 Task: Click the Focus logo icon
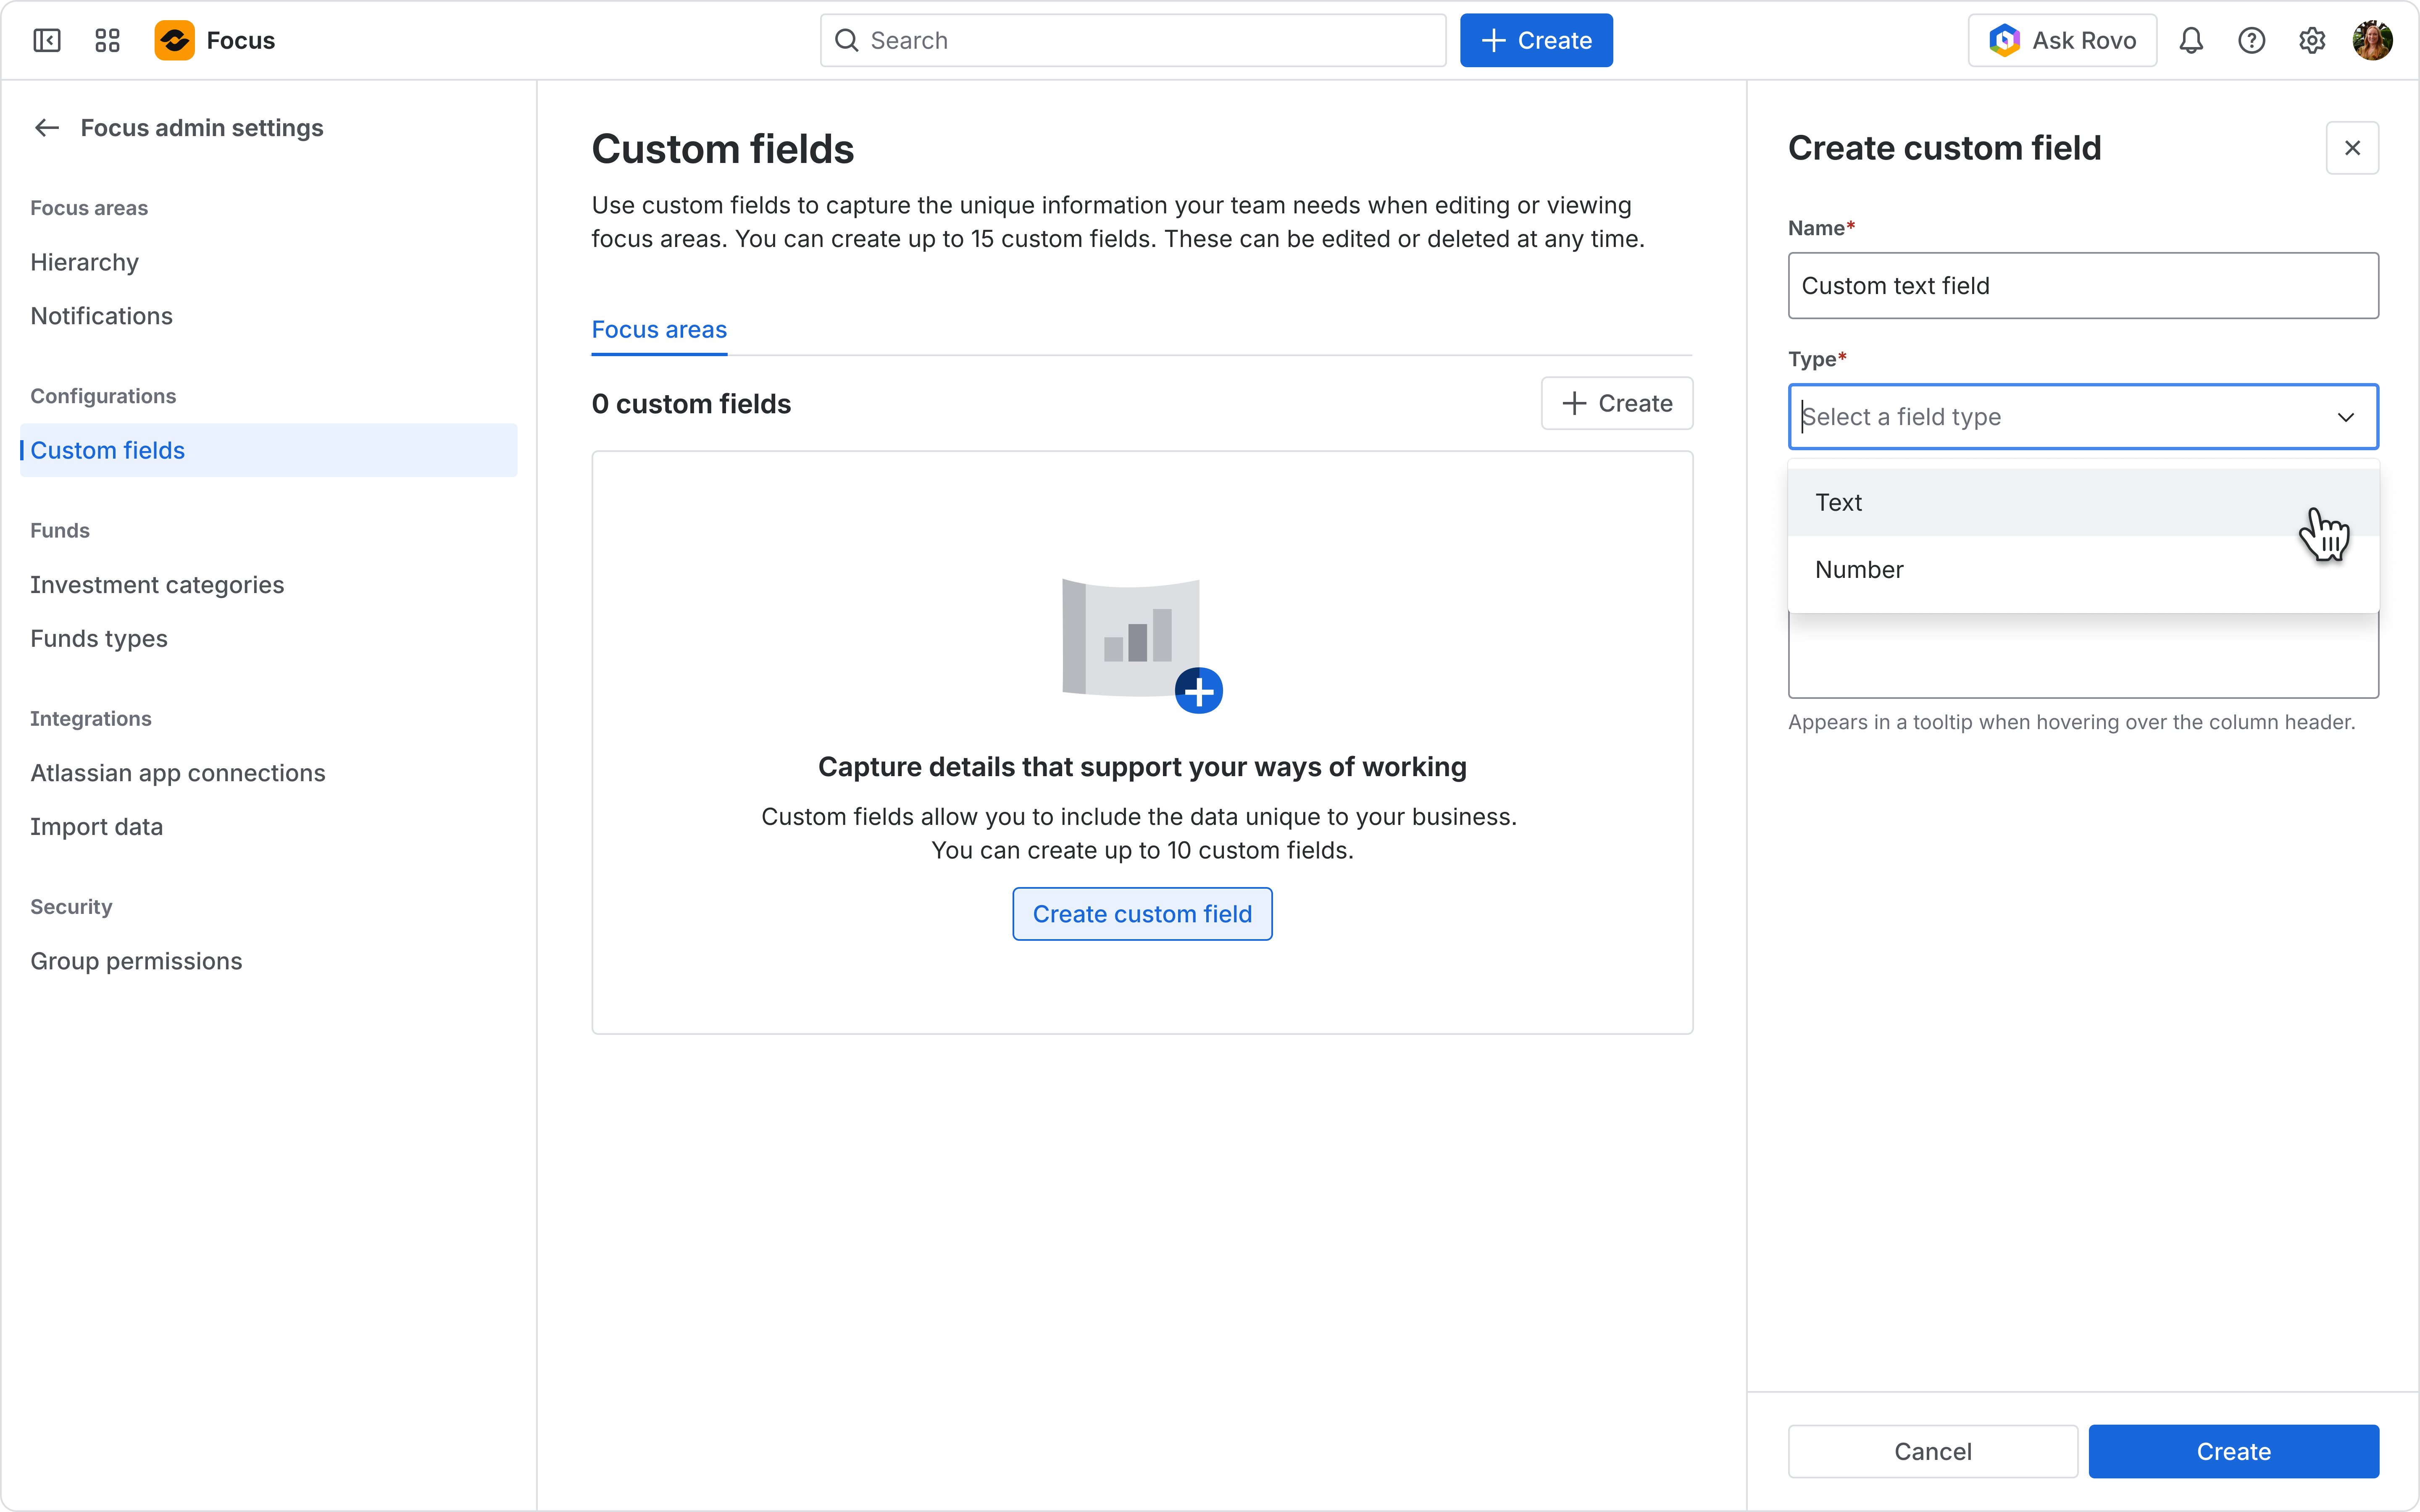175,40
